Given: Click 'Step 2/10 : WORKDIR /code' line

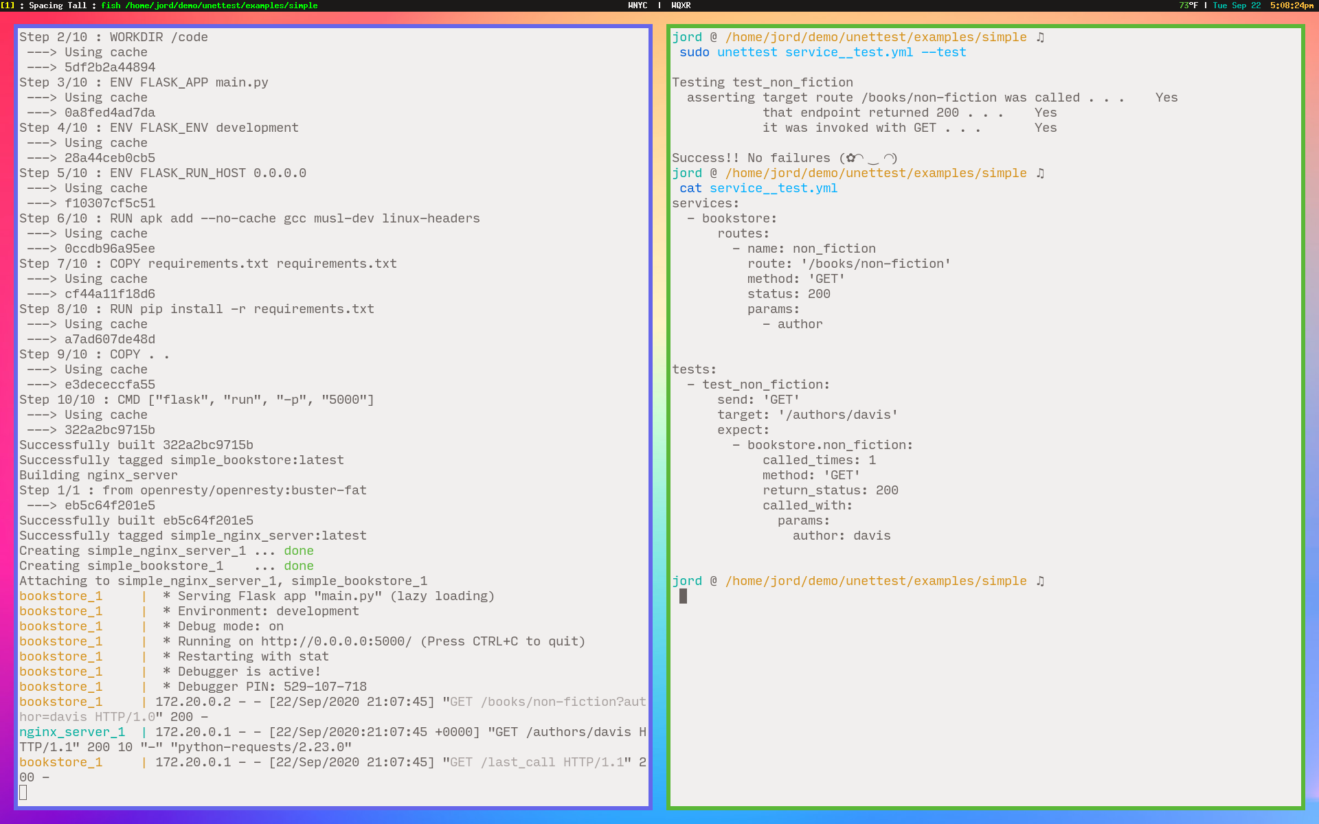Looking at the screenshot, I should point(113,37).
